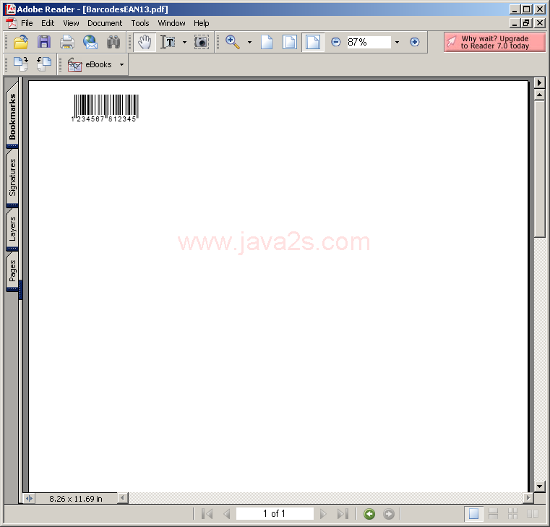Restore the document window
550x527 pixels.
point(526,23)
